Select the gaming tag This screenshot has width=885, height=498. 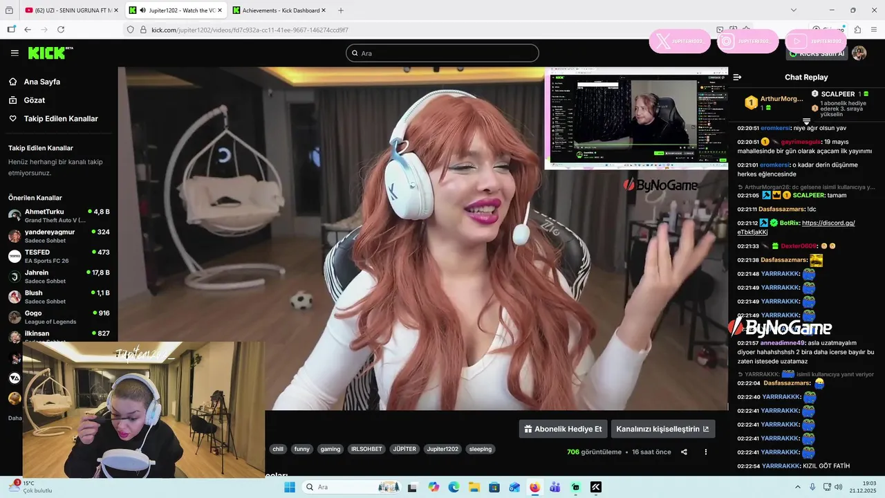click(330, 449)
